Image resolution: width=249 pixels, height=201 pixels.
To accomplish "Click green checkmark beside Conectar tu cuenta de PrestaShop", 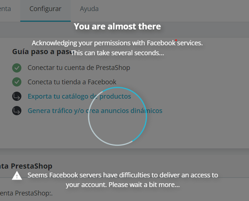I will (17, 68).
